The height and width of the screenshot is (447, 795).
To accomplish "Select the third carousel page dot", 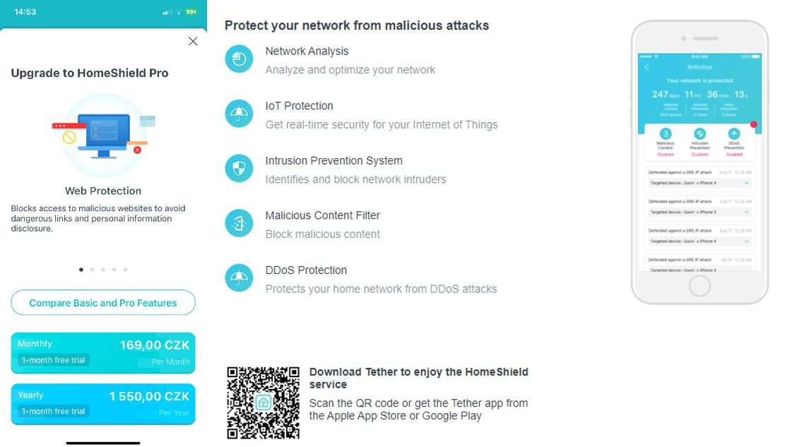I will click(103, 270).
